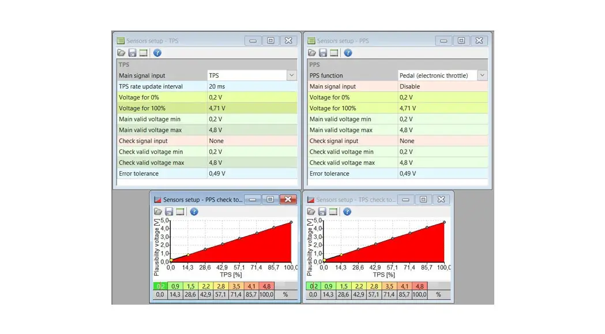605x334 pixels.
Task: Edit PPS Check valid voltage max value
Action: (443, 162)
